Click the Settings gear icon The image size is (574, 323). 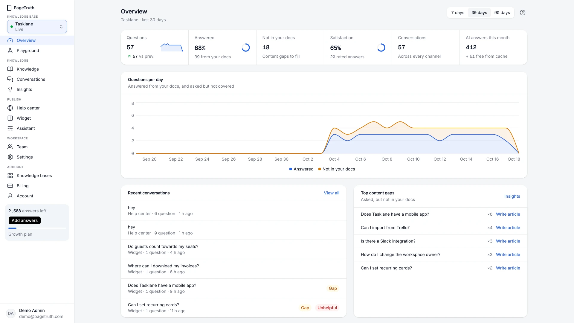10,157
